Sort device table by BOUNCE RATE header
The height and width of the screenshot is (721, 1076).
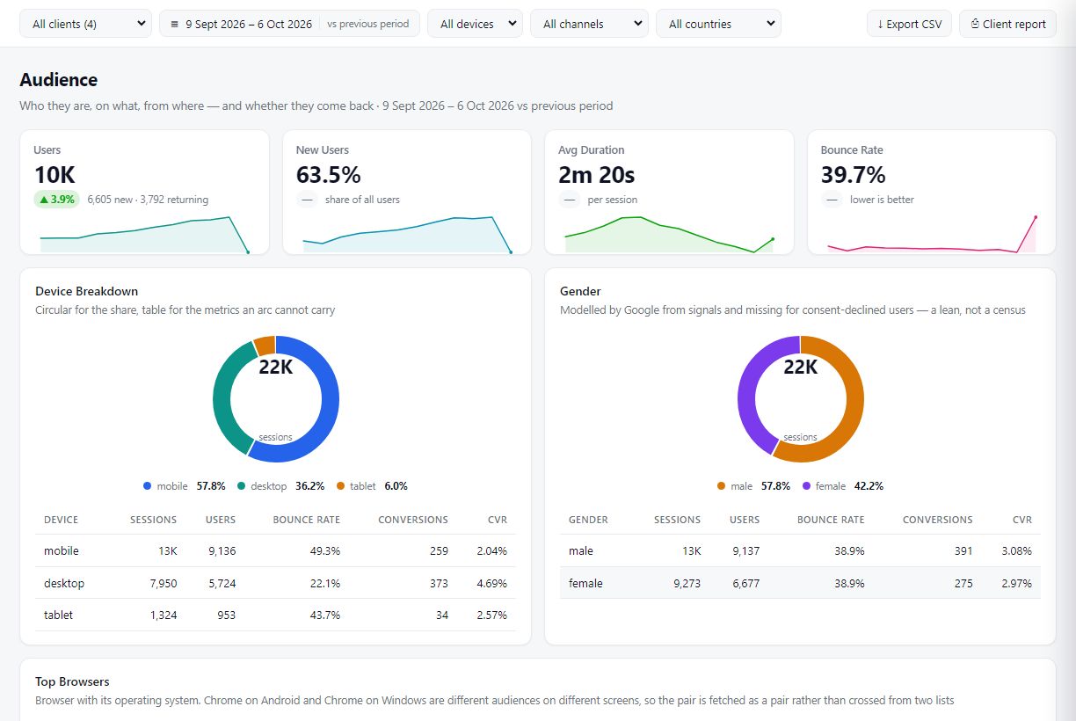[x=306, y=520]
